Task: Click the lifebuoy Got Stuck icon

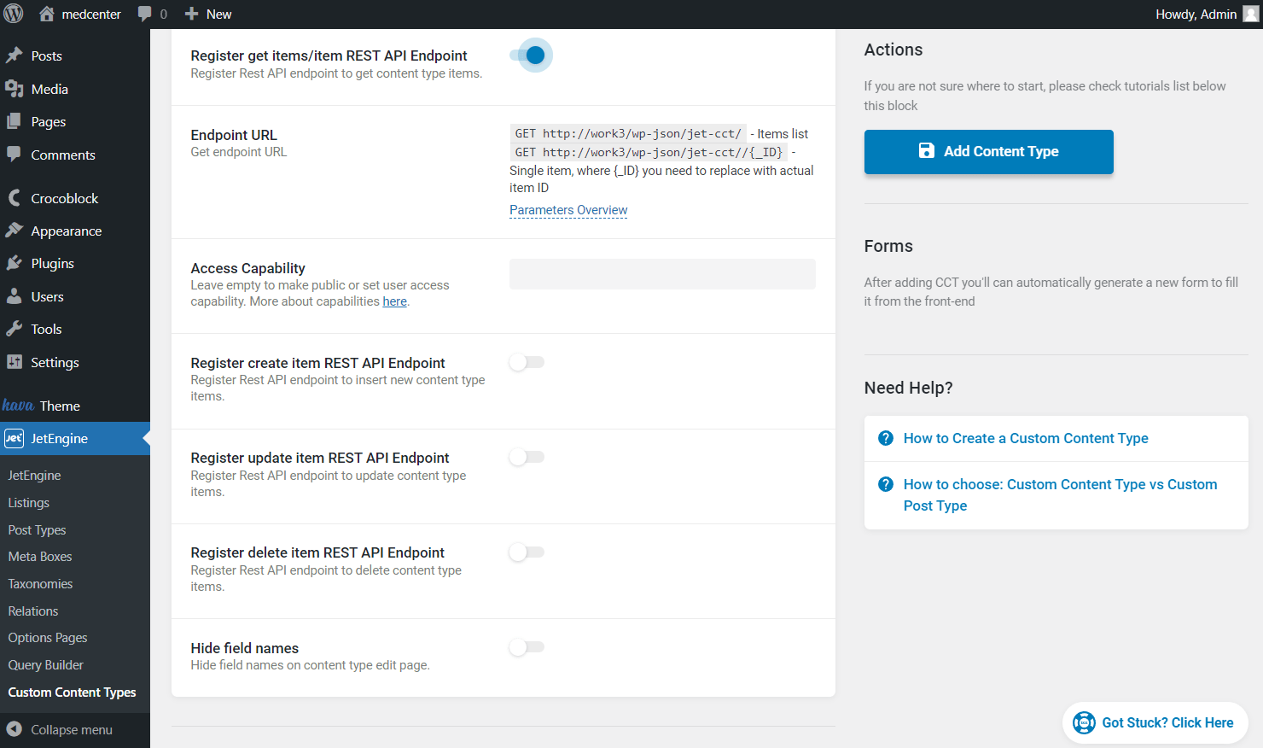Action: [1084, 722]
